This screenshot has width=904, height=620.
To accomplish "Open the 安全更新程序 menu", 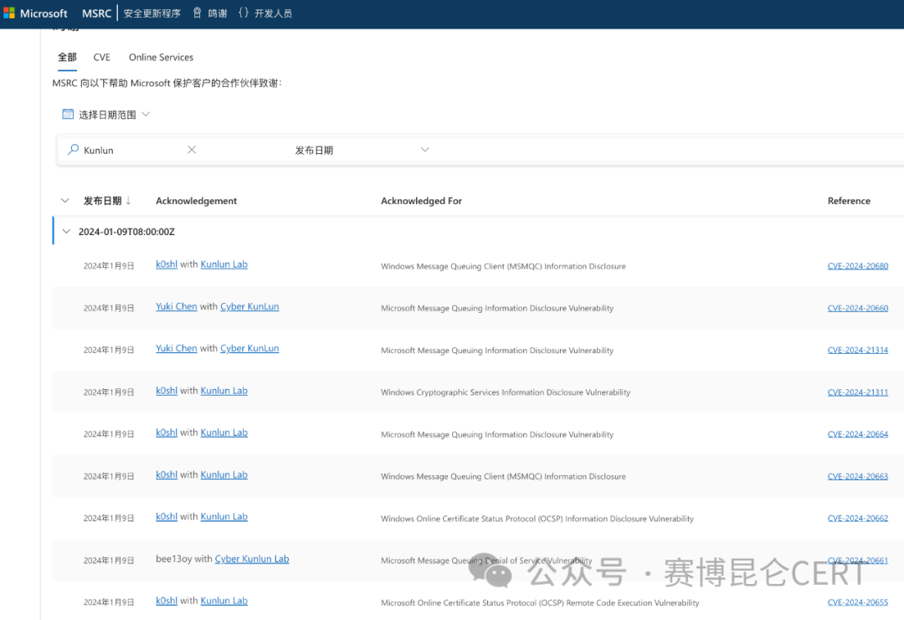I will click(152, 13).
